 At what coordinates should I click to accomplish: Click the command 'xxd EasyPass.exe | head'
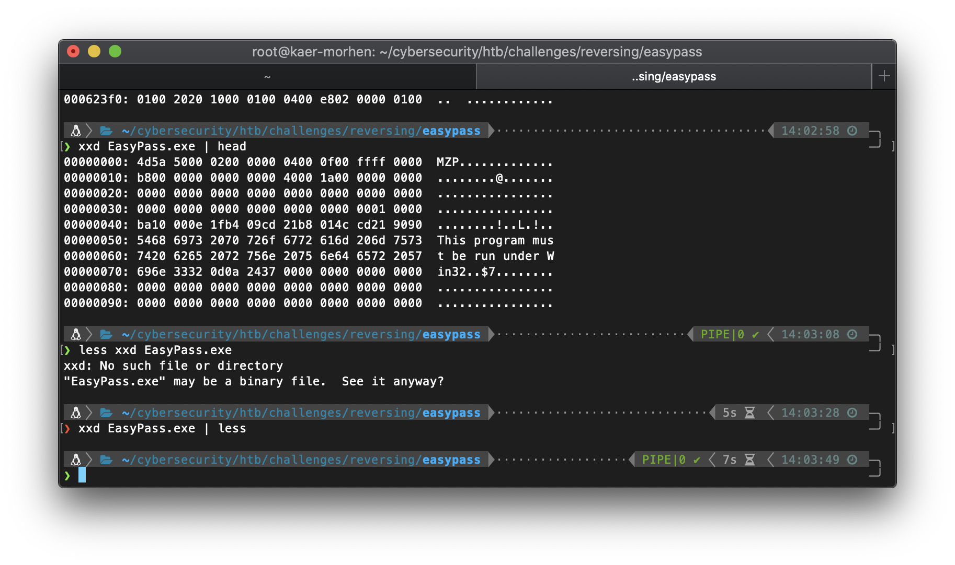162,146
